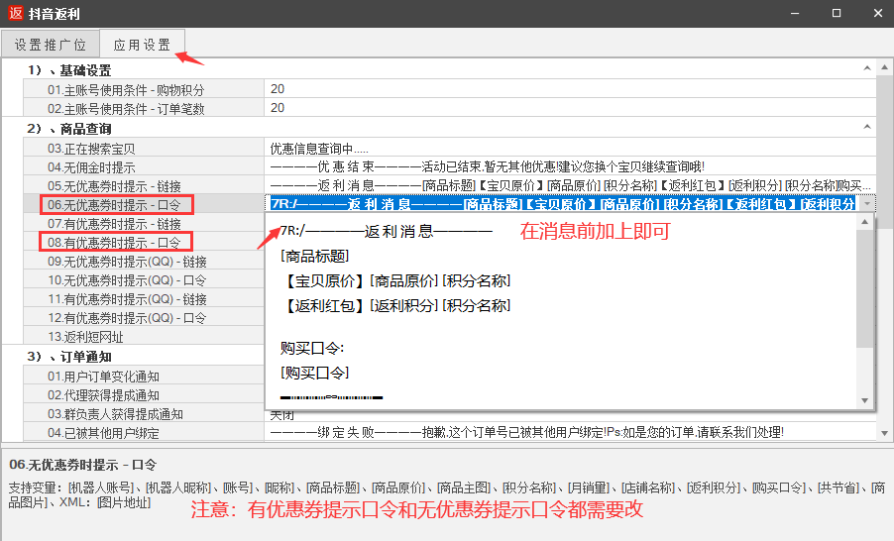Click 7R:/ line in the editor popup
894x541 pixels.
(386, 231)
